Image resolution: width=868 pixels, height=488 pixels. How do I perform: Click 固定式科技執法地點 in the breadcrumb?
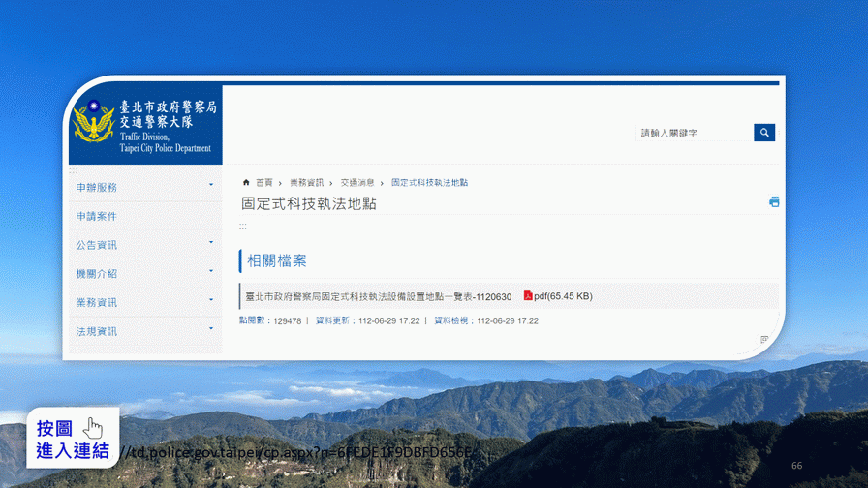point(429,182)
